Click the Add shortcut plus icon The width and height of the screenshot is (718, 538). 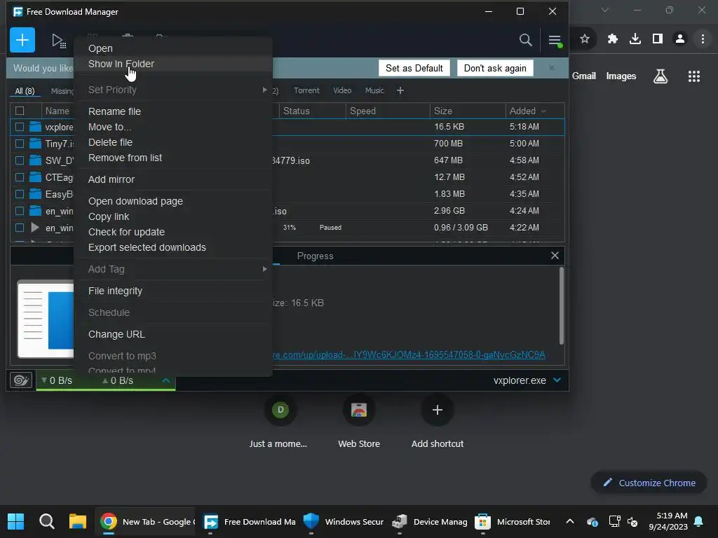pyautogui.click(x=438, y=410)
